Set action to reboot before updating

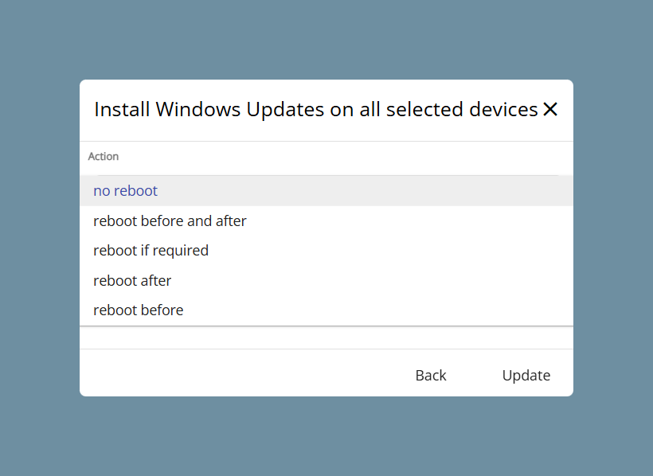pyautogui.click(x=326, y=310)
